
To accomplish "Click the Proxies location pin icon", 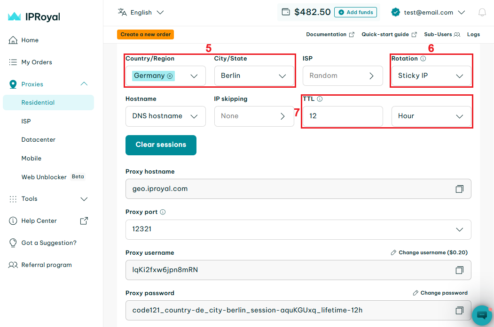I will tap(13, 84).
